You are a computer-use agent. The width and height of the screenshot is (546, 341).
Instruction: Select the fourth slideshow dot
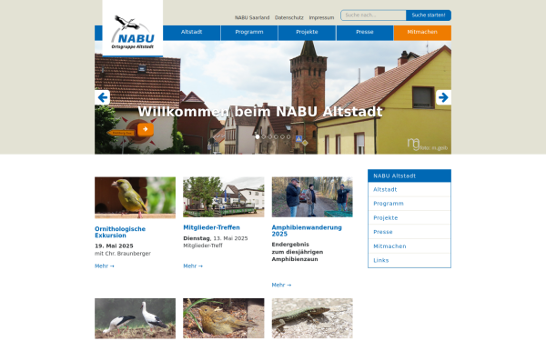(276, 136)
